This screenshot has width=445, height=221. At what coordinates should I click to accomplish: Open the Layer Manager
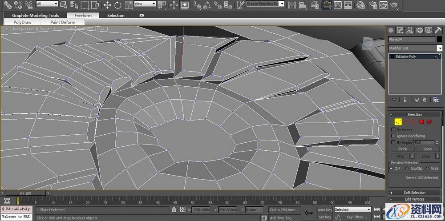[315, 4]
